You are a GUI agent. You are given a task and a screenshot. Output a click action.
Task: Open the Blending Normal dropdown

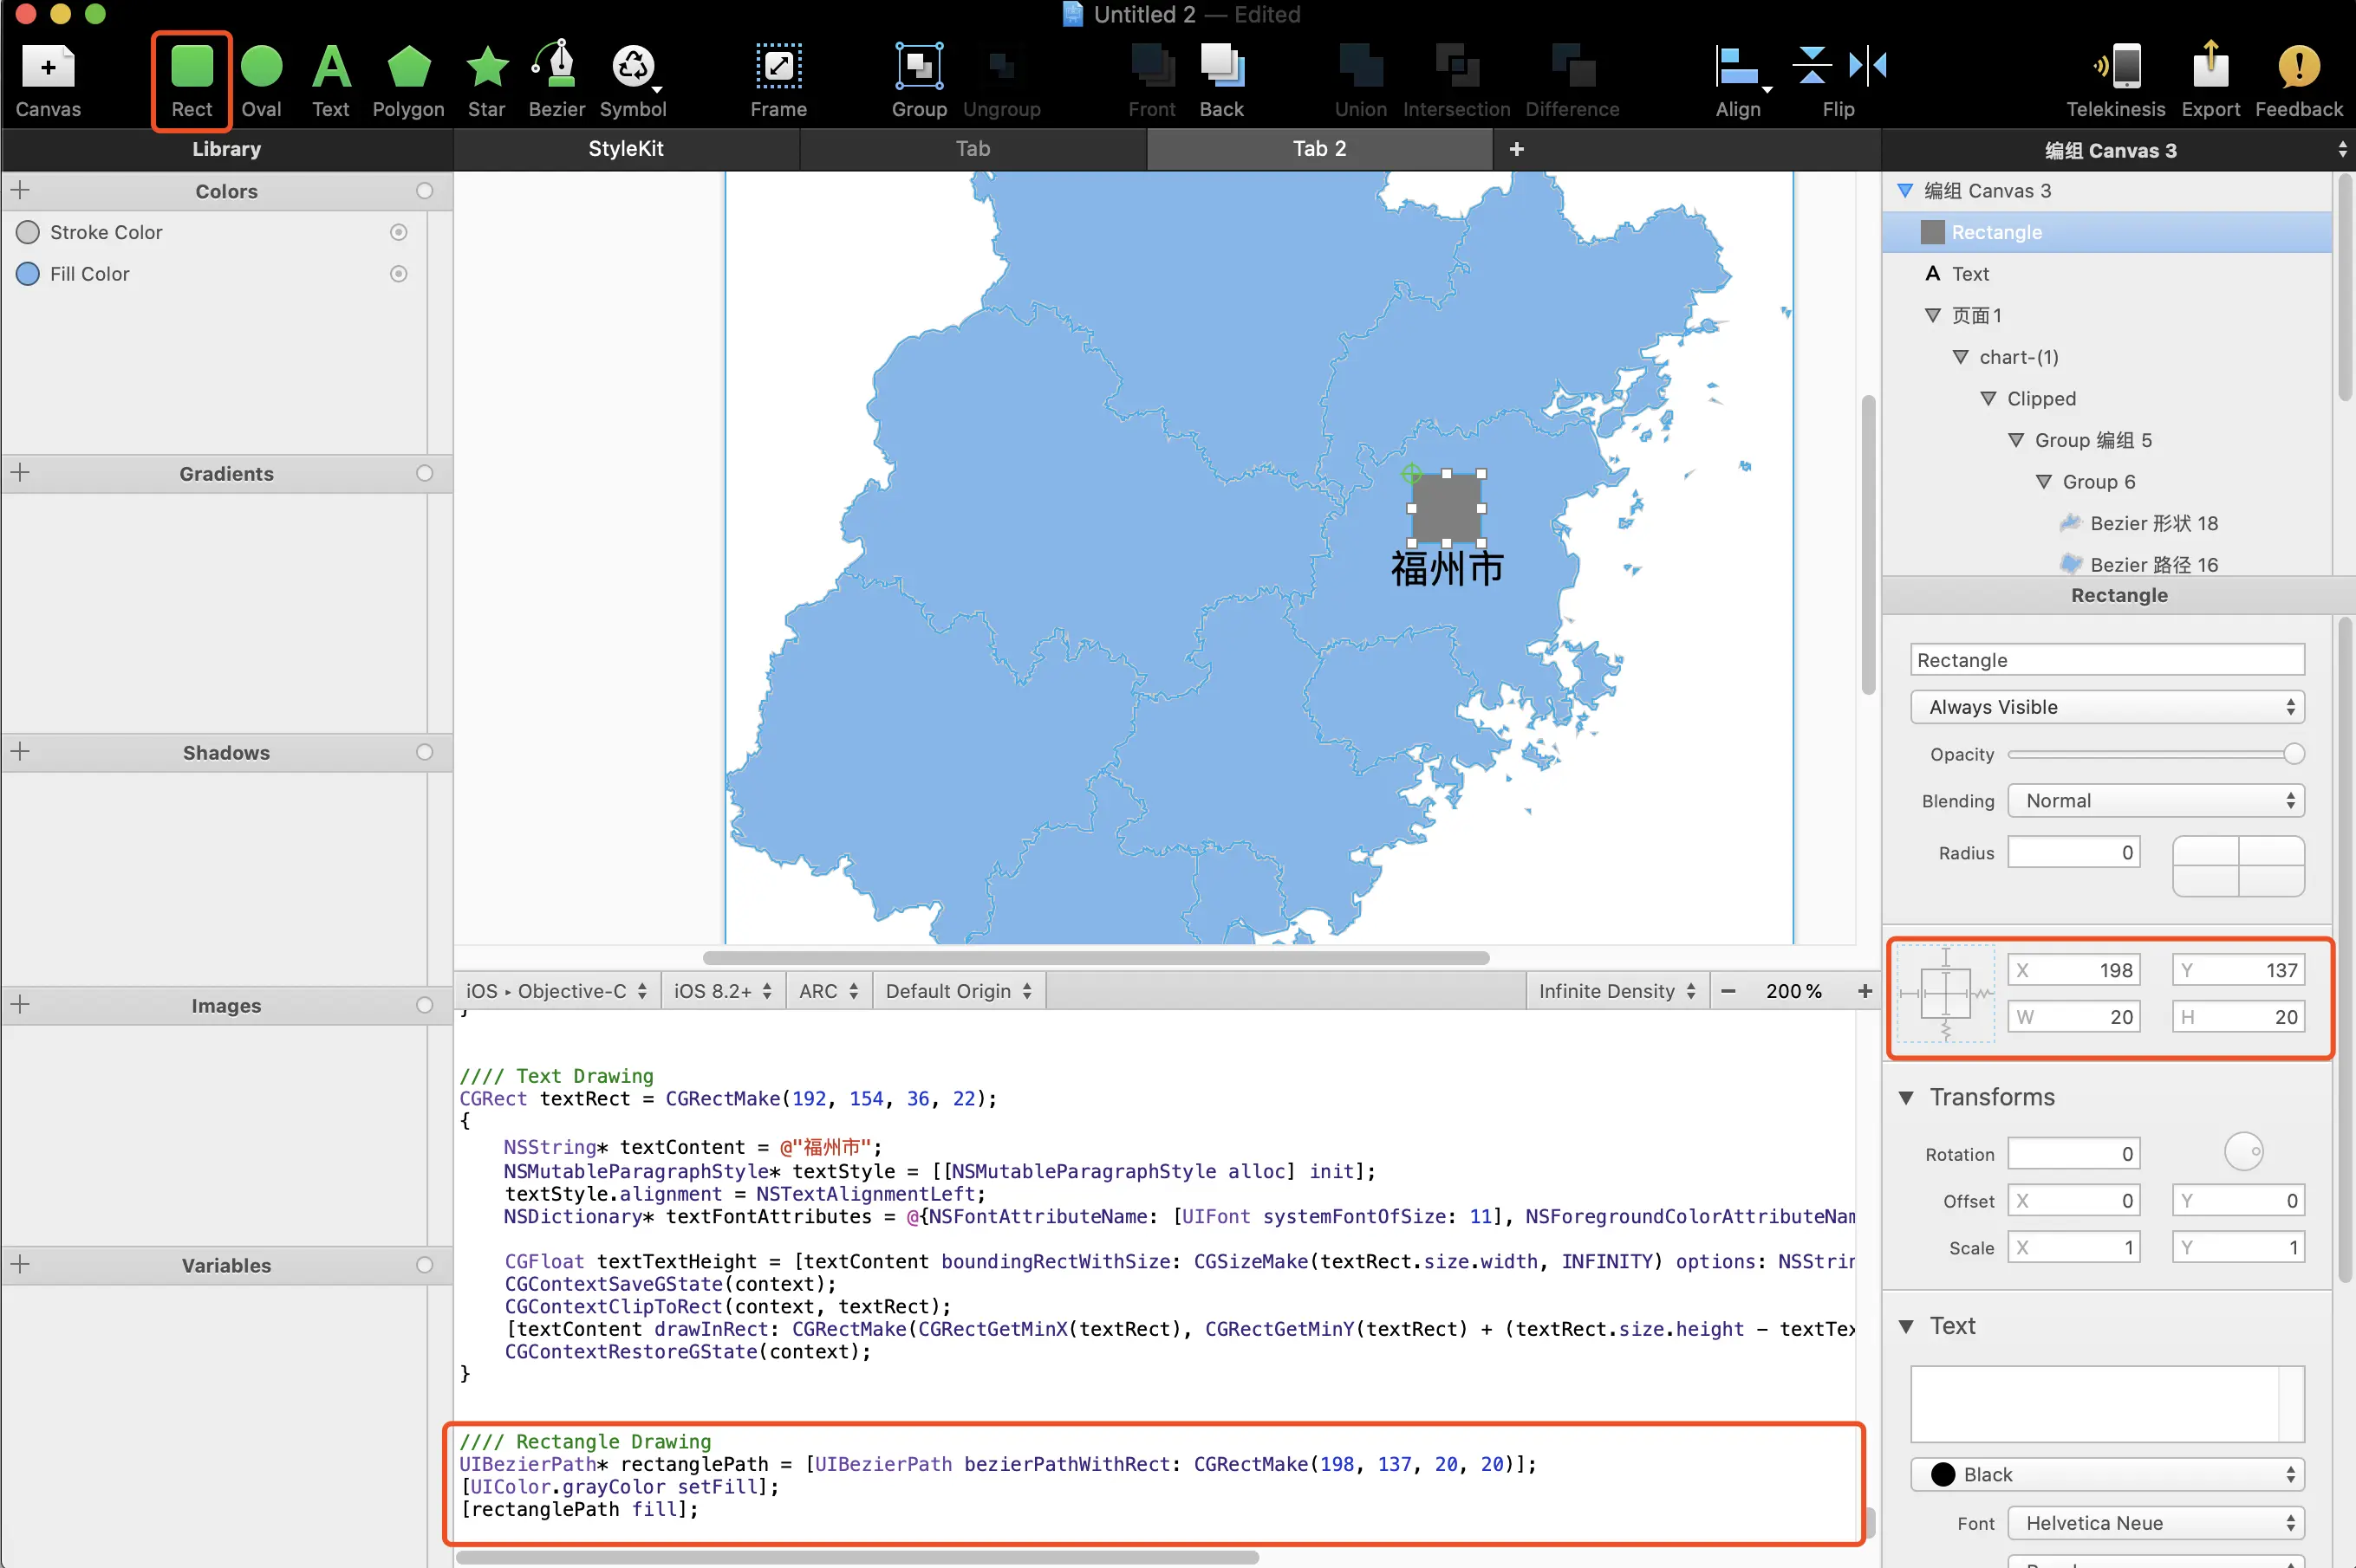[x=2156, y=801]
